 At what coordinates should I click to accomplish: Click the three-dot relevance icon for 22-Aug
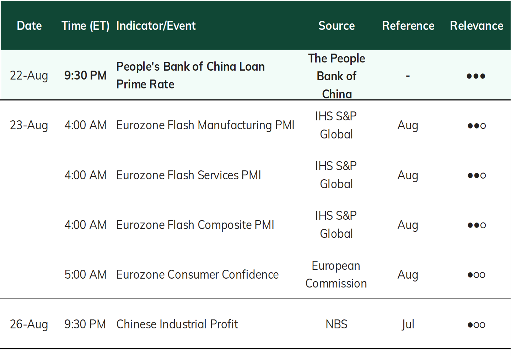tap(476, 76)
